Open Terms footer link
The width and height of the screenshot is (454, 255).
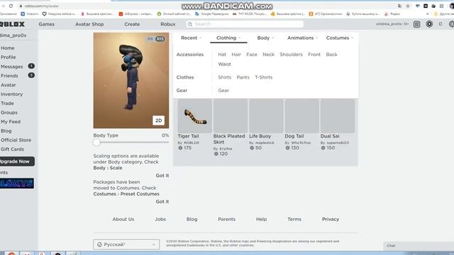click(x=294, y=219)
